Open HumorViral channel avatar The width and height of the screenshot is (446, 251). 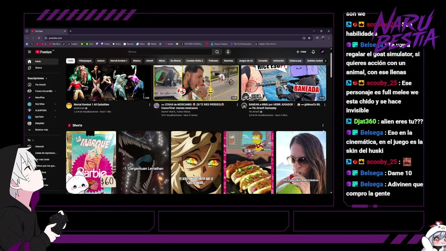click(x=156, y=106)
